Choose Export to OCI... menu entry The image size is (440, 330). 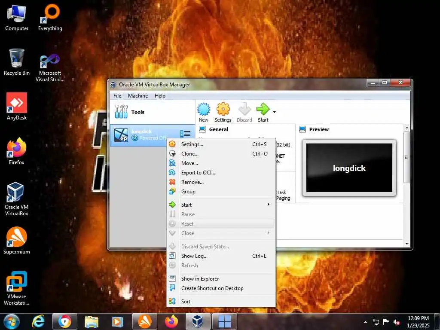click(x=221, y=173)
